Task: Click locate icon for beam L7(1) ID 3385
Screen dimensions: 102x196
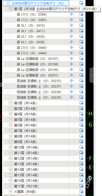Action: pos(71,20)
